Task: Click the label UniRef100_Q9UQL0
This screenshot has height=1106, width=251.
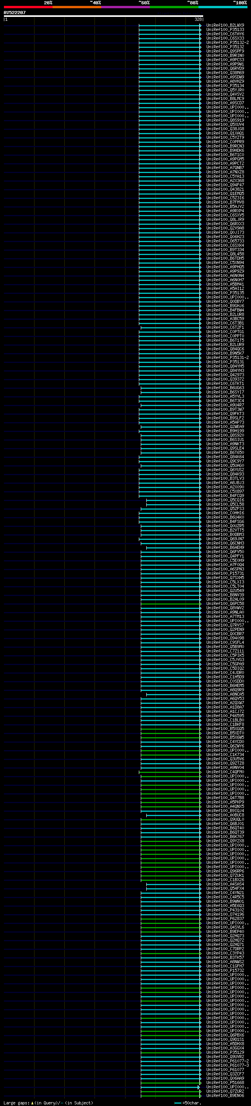Action: coord(225,819)
